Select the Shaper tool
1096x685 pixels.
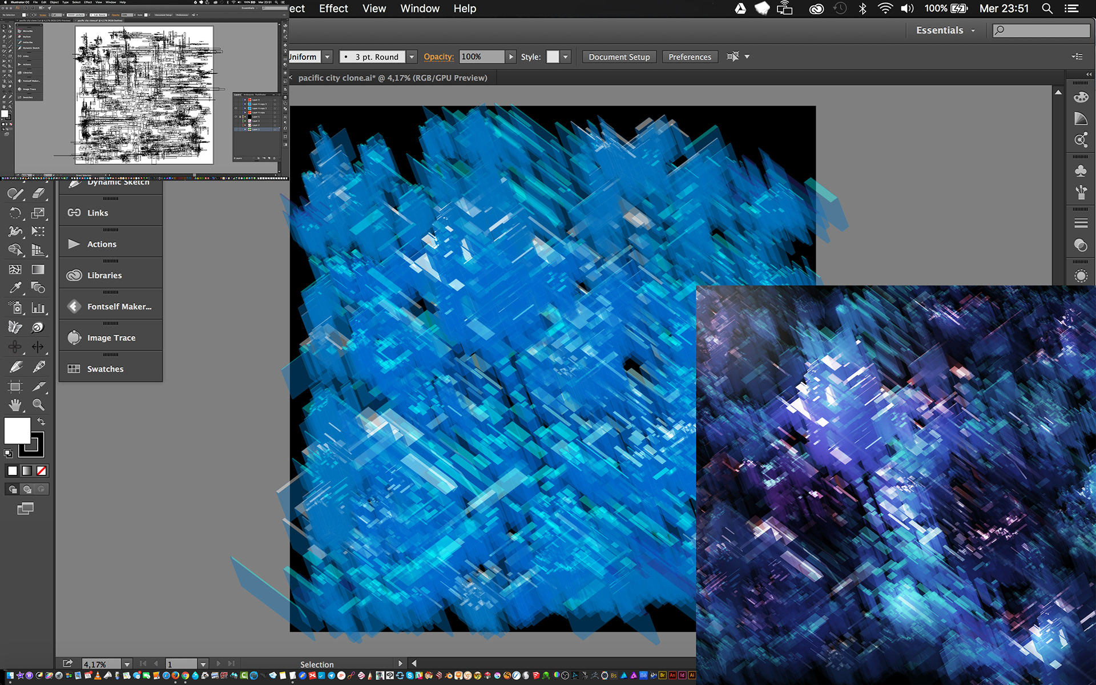pyautogui.click(x=15, y=194)
